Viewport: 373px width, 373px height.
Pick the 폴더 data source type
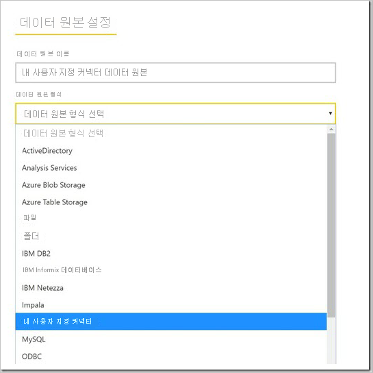pyautogui.click(x=171, y=236)
